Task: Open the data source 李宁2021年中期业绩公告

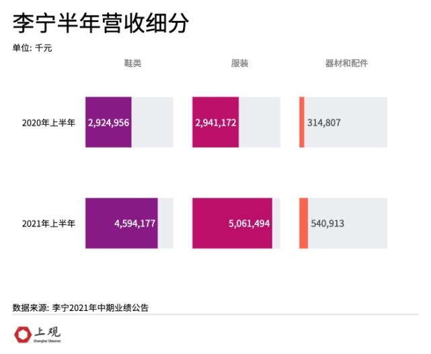Action: [x=100, y=308]
